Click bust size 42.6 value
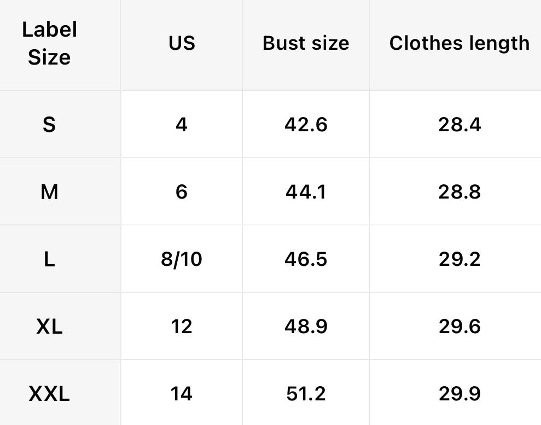The image size is (541, 425). (x=306, y=125)
